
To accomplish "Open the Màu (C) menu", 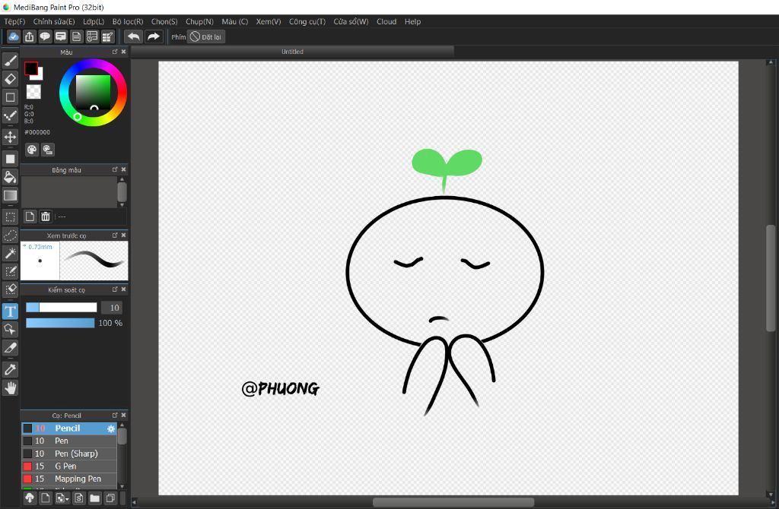I will 234,22.
